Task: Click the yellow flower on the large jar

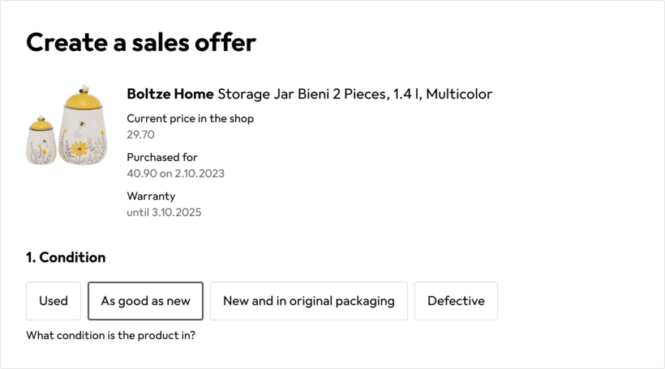Action: [79, 148]
